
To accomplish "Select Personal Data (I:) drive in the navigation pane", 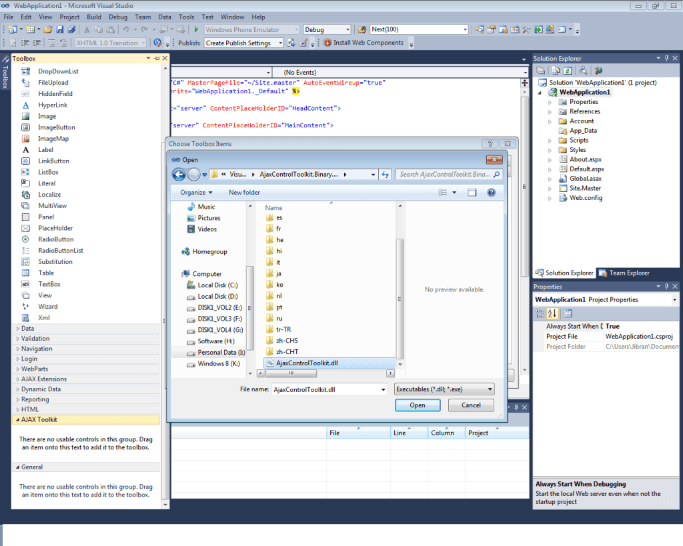I will [215, 352].
